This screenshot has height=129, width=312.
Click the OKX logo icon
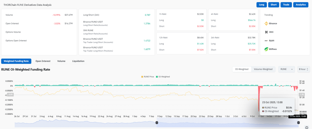coord(266,32)
